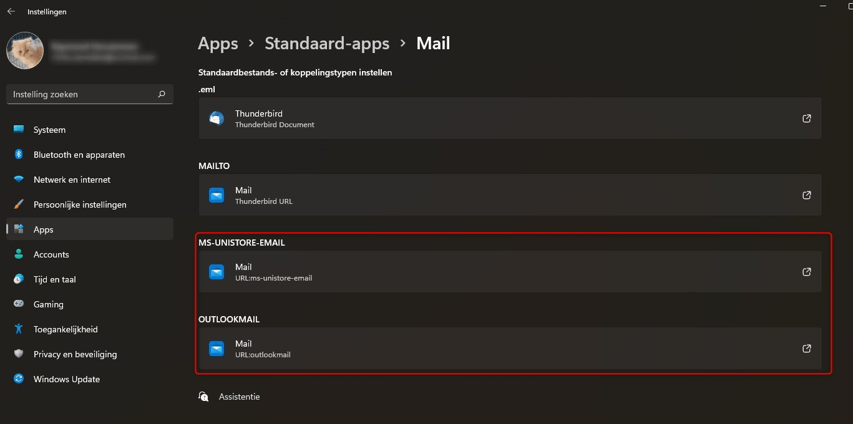Click the accessibility figure icon
Screen dimensions: 853x424
click(x=19, y=329)
